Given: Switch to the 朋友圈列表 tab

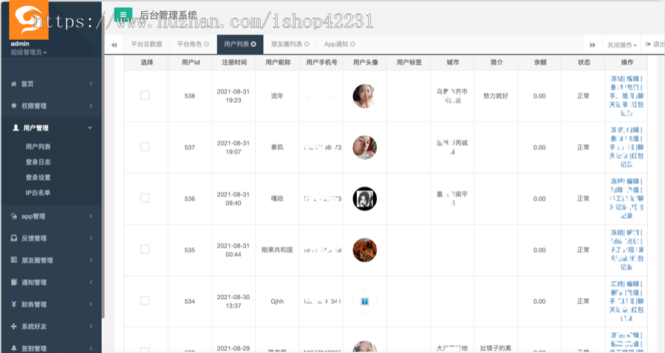Looking at the screenshot, I should [287, 44].
